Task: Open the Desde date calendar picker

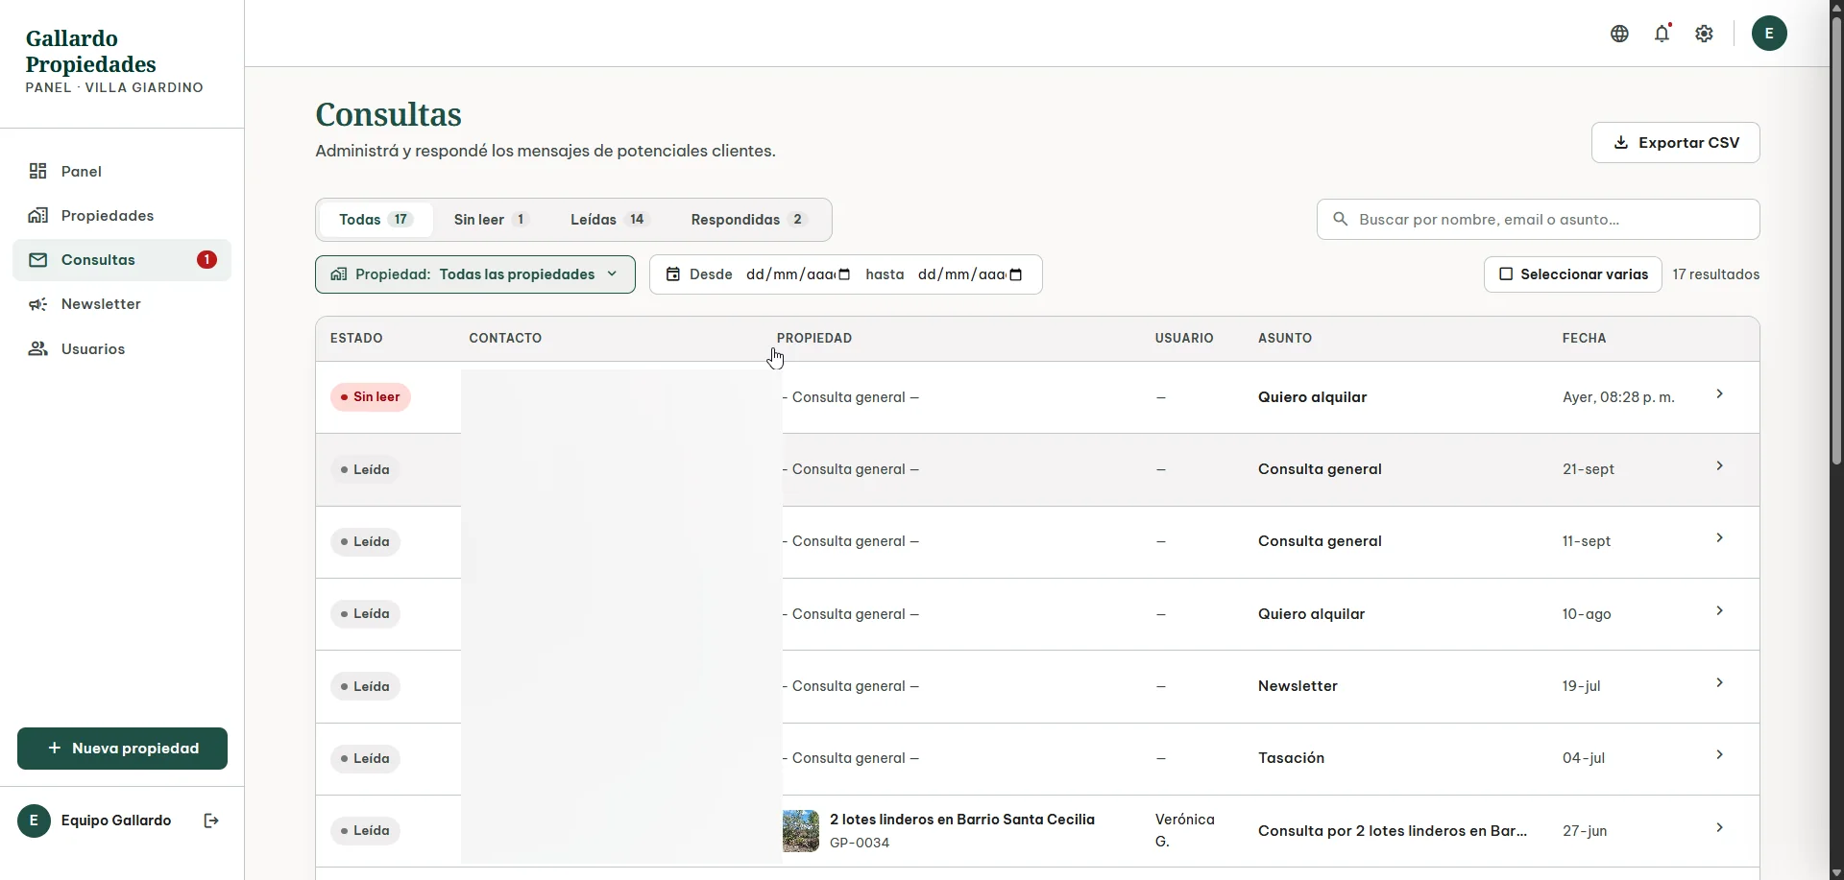Action: tap(844, 274)
